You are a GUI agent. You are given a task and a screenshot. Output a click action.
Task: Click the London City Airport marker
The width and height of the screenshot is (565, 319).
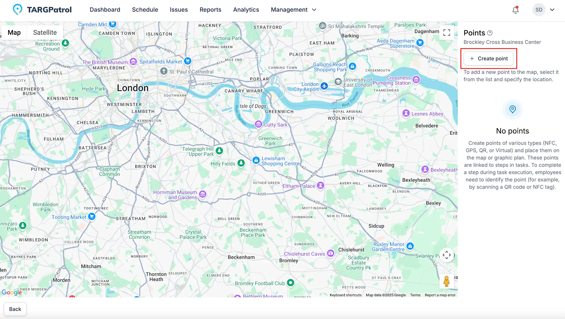click(x=324, y=86)
